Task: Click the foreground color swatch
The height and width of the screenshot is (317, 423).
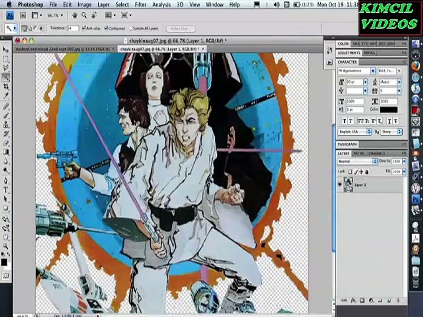Action: [4, 262]
